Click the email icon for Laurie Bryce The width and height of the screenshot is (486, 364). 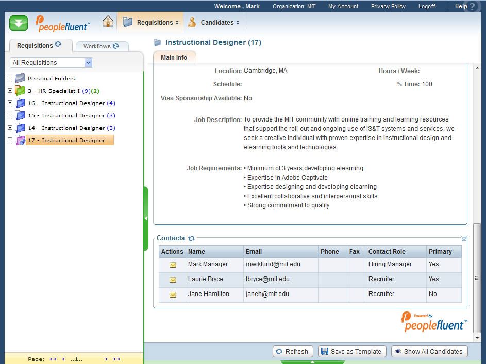[173, 280]
